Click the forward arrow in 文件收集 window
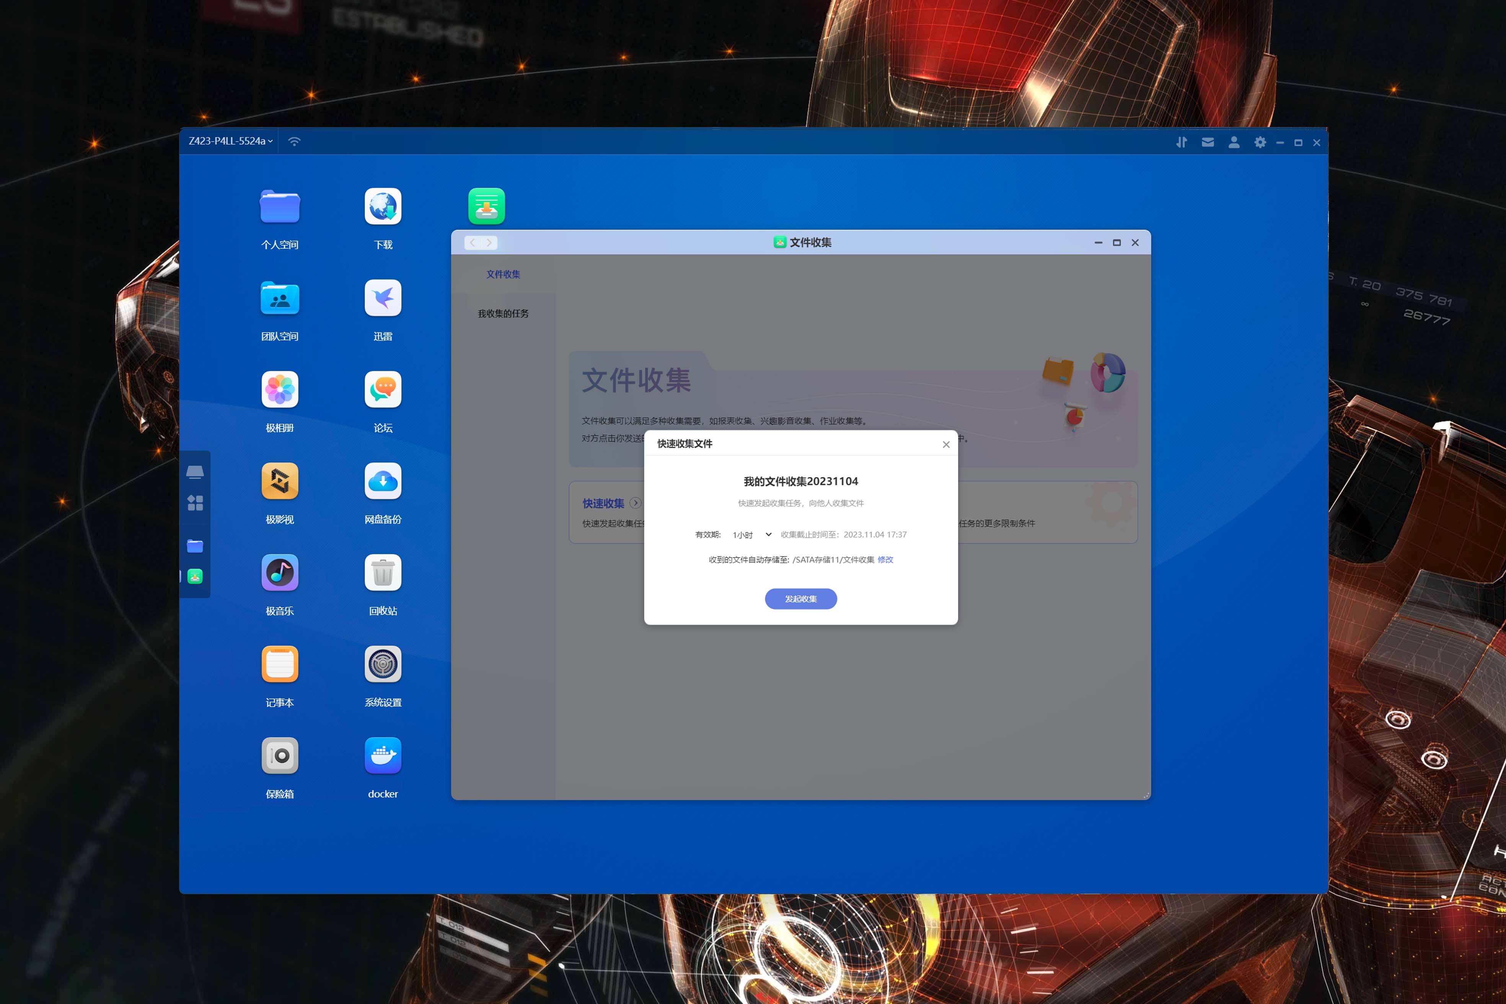This screenshot has width=1506, height=1004. 489,243
